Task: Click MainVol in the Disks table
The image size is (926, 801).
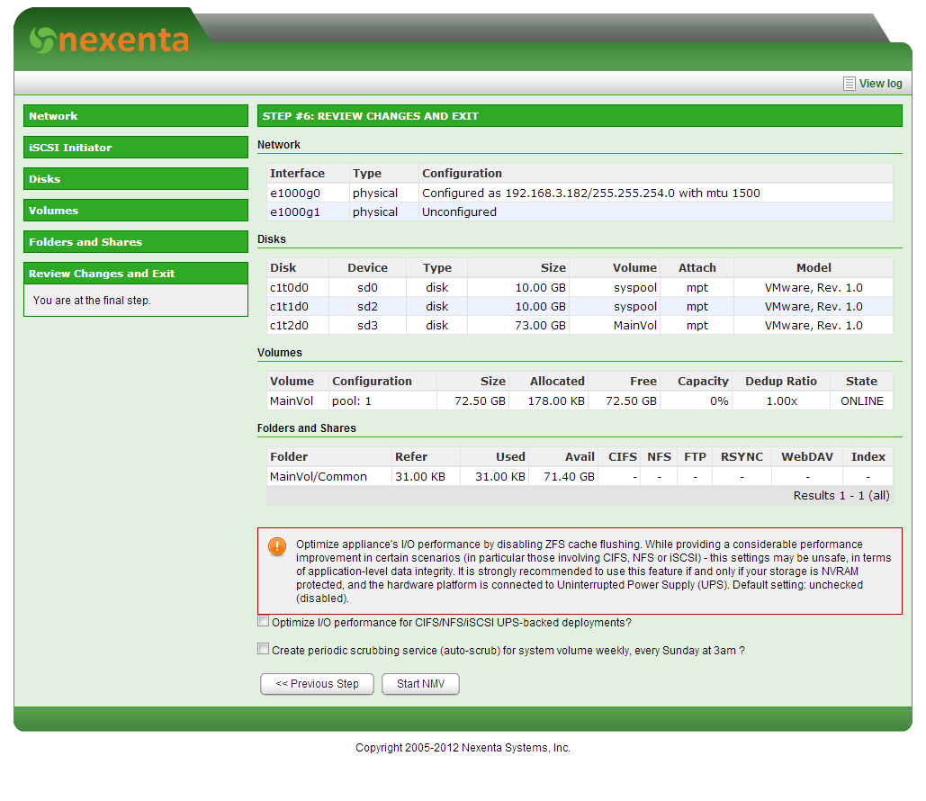Action: click(x=634, y=326)
